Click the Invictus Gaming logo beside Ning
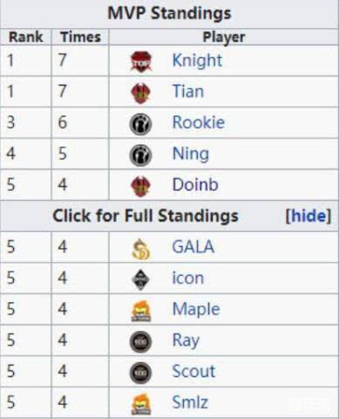The width and height of the screenshot is (339, 419). (x=140, y=155)
